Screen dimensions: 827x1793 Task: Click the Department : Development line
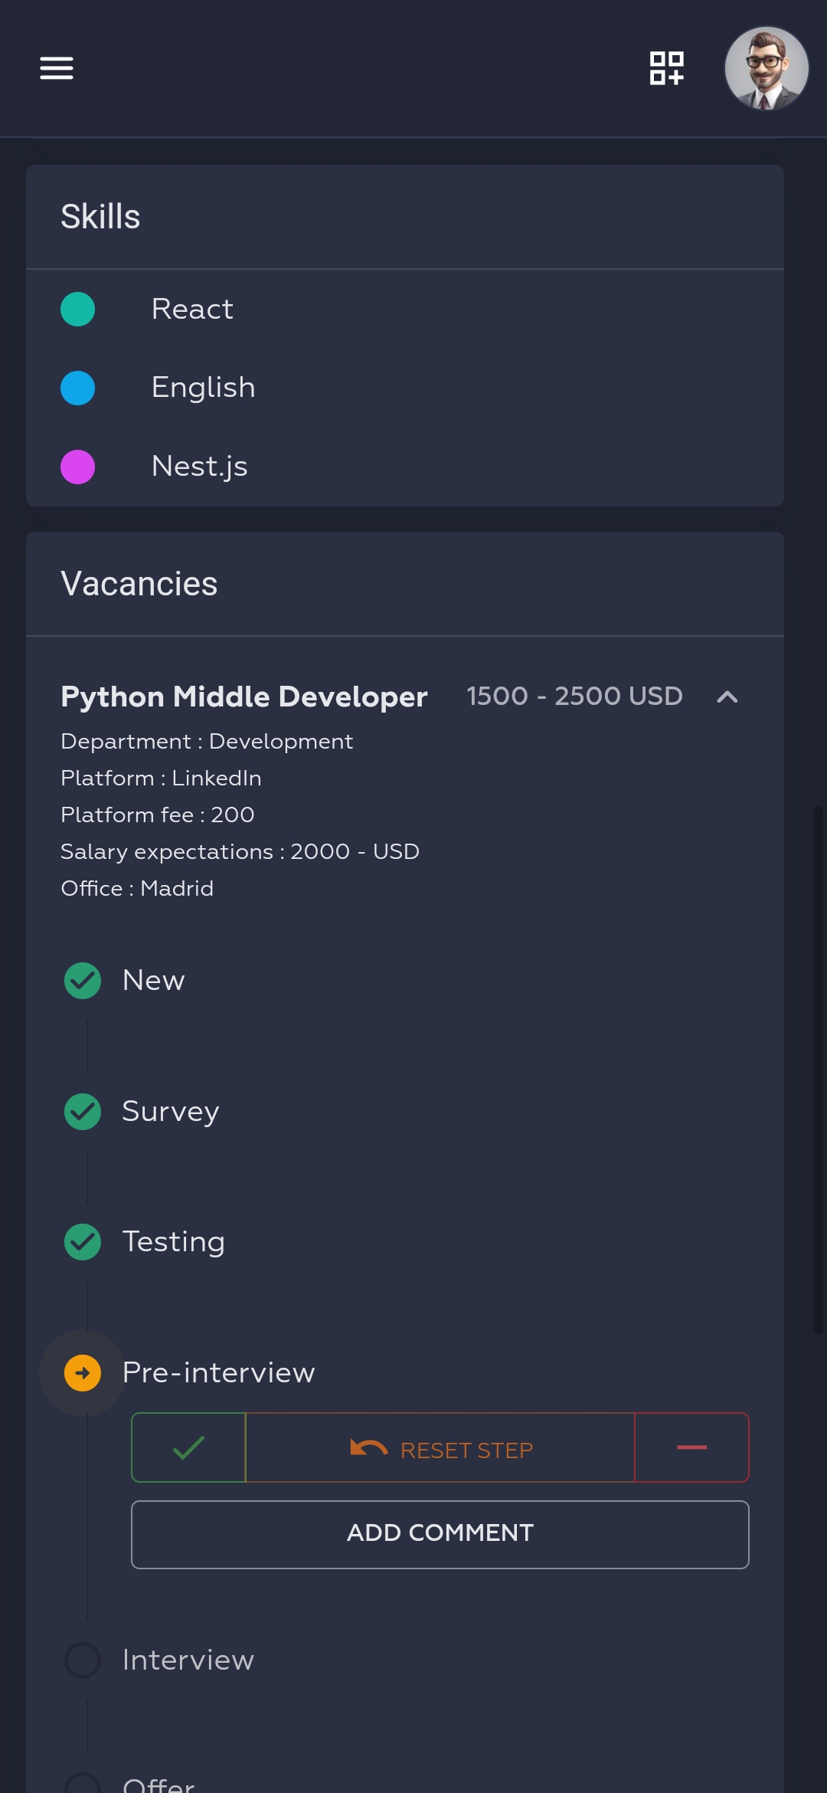click(x=207, y=741)
